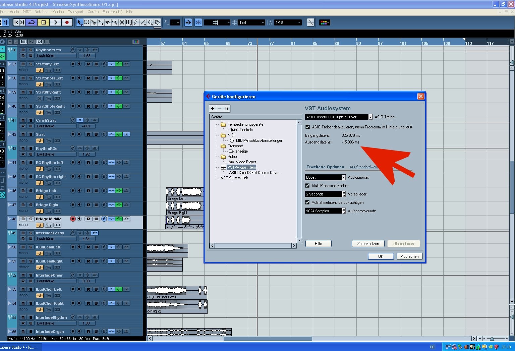
Task: Open the Notation menu
Action: [x=42, y=12]
